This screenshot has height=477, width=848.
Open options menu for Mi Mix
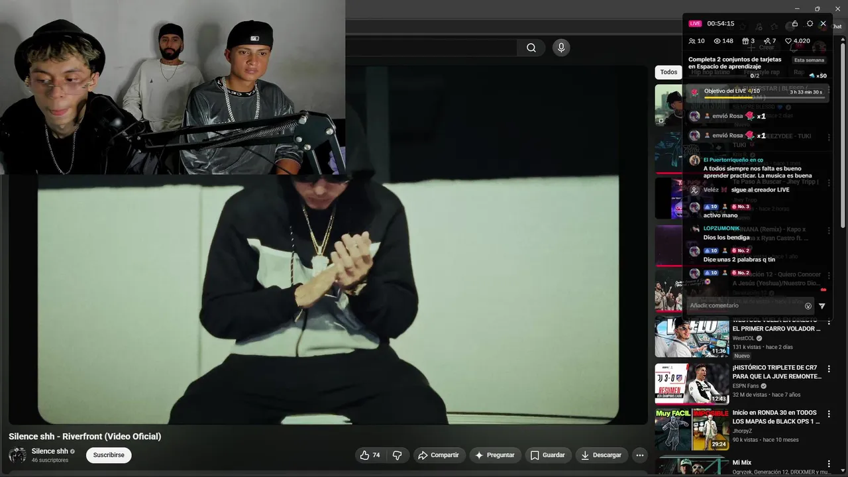[828, 463]
